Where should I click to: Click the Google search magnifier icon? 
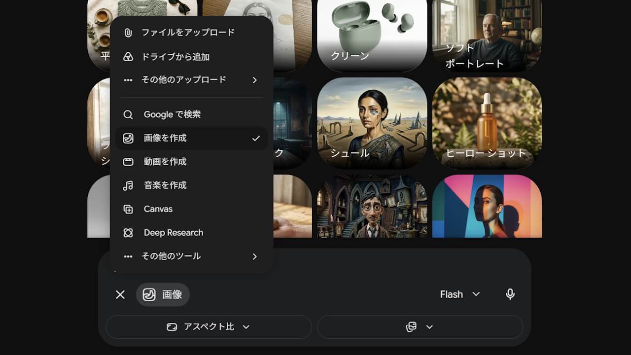128,114
